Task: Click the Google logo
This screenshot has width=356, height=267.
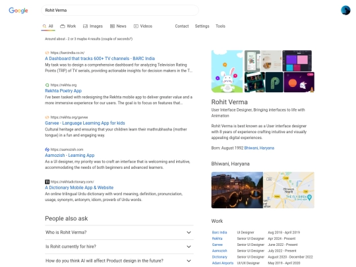Action: point(18,10)
